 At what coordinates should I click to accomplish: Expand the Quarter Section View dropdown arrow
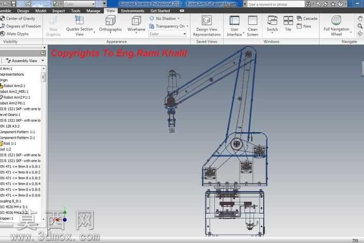(95, 32)
